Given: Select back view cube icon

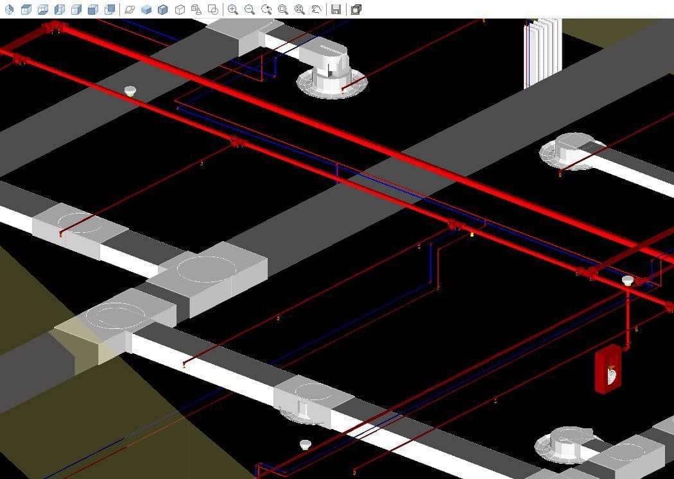Looking at the screenshot, I should coord(93,9).
